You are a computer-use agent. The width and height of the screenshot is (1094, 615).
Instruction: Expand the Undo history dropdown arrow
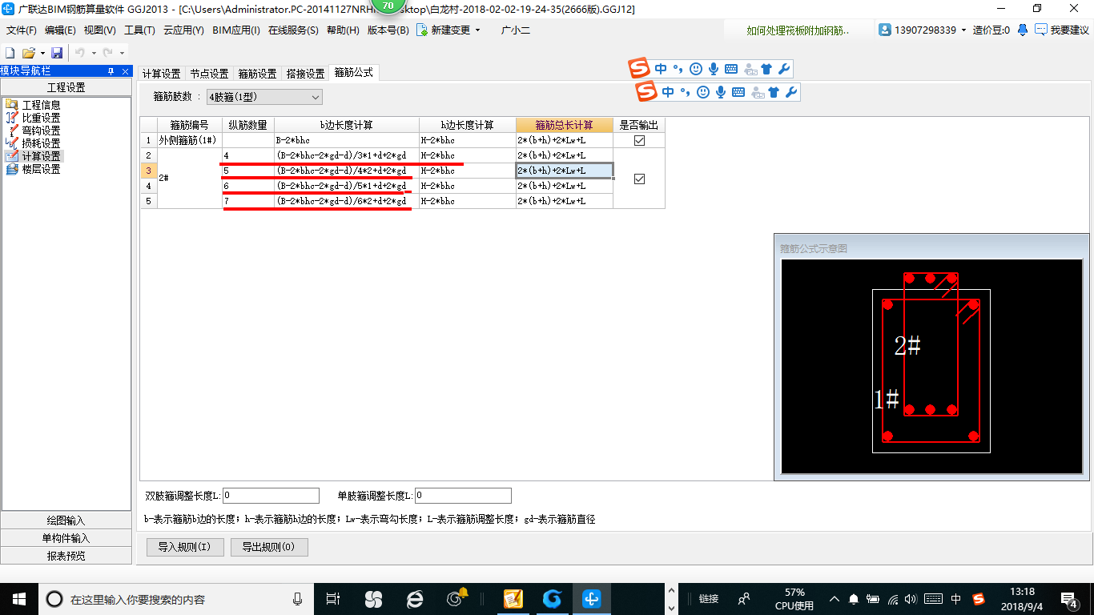tap(93, 53)
